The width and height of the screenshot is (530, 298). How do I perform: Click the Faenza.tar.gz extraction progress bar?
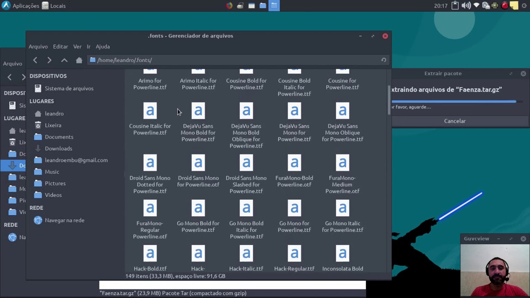click(x=457, y=101)
